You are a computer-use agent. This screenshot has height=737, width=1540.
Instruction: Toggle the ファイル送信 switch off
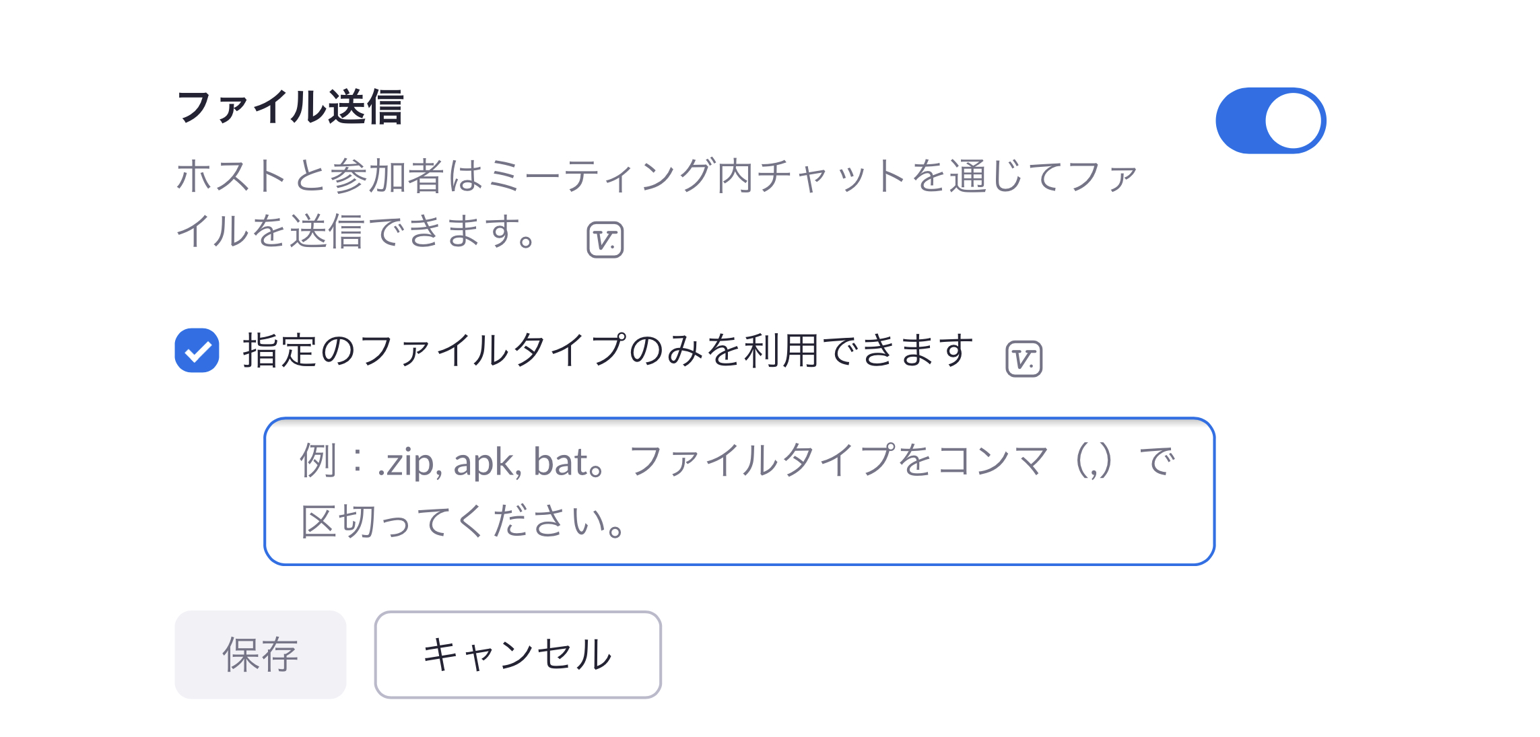click(1270, 121)
